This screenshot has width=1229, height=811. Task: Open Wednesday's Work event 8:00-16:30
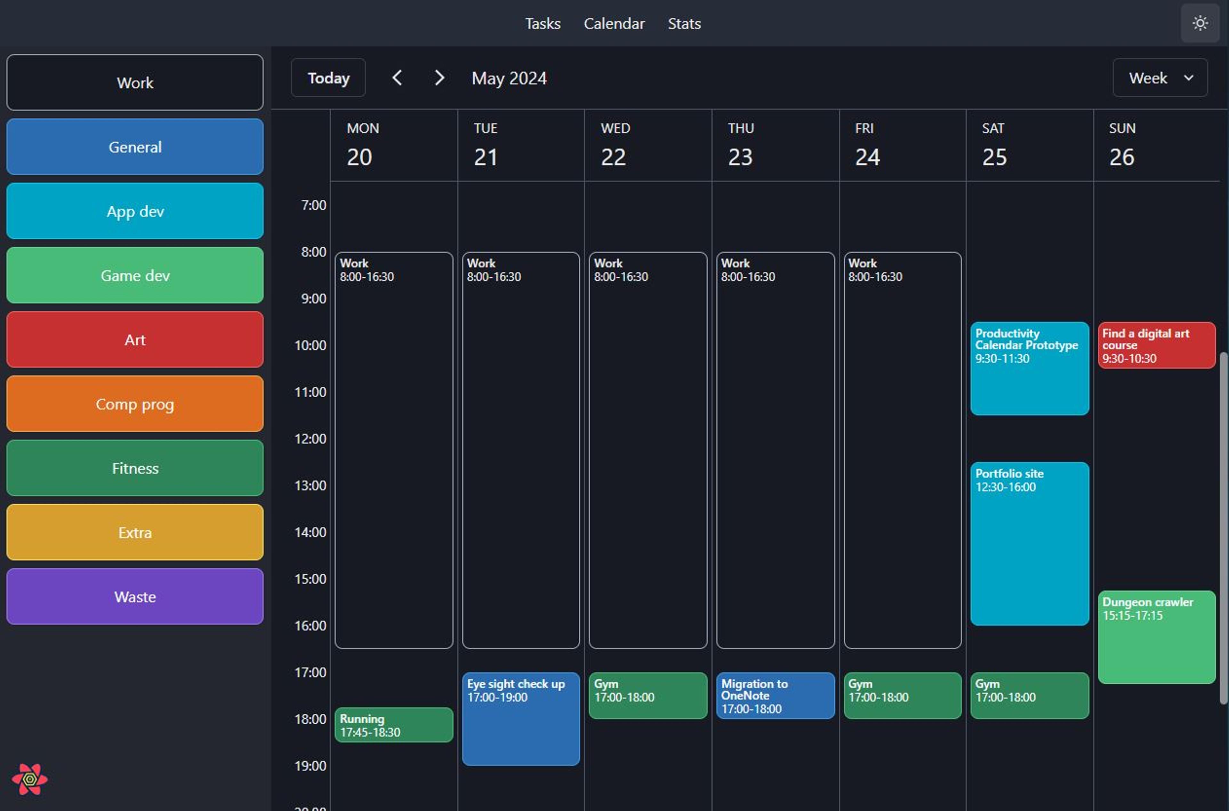click(648, 450)
